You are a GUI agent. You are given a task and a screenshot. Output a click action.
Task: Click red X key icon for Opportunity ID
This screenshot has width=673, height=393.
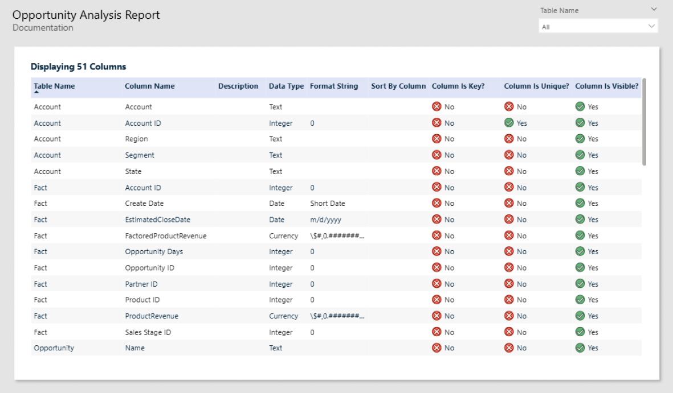[437, 268]
